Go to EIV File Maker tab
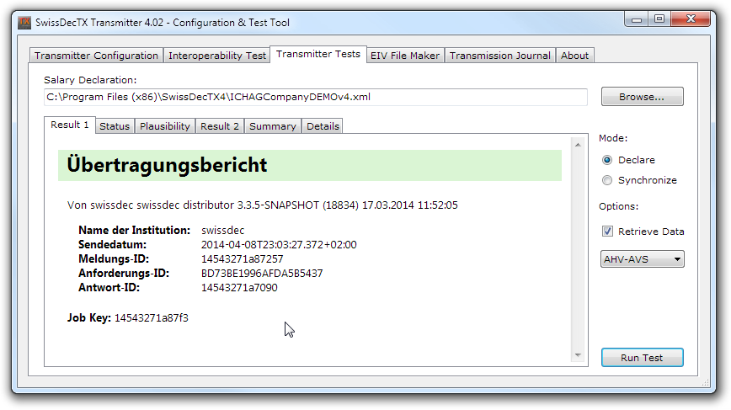The height and width of the screenshot is (410, 731). pos(405,56)
